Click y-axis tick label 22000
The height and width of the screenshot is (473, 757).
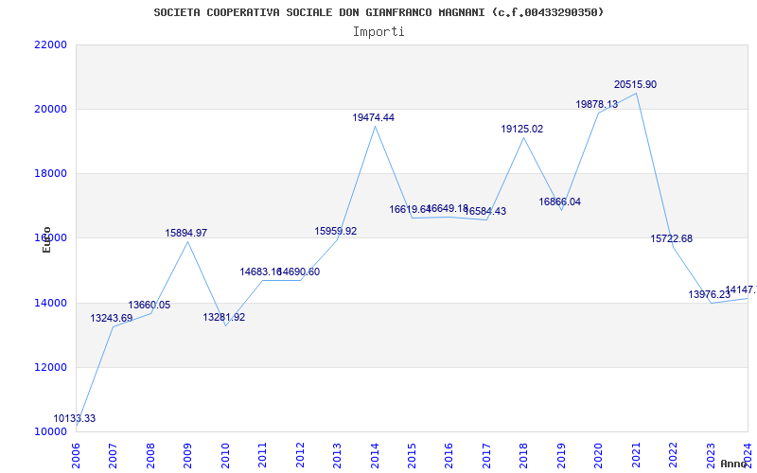pyautogui.click(x=50, y=44)
